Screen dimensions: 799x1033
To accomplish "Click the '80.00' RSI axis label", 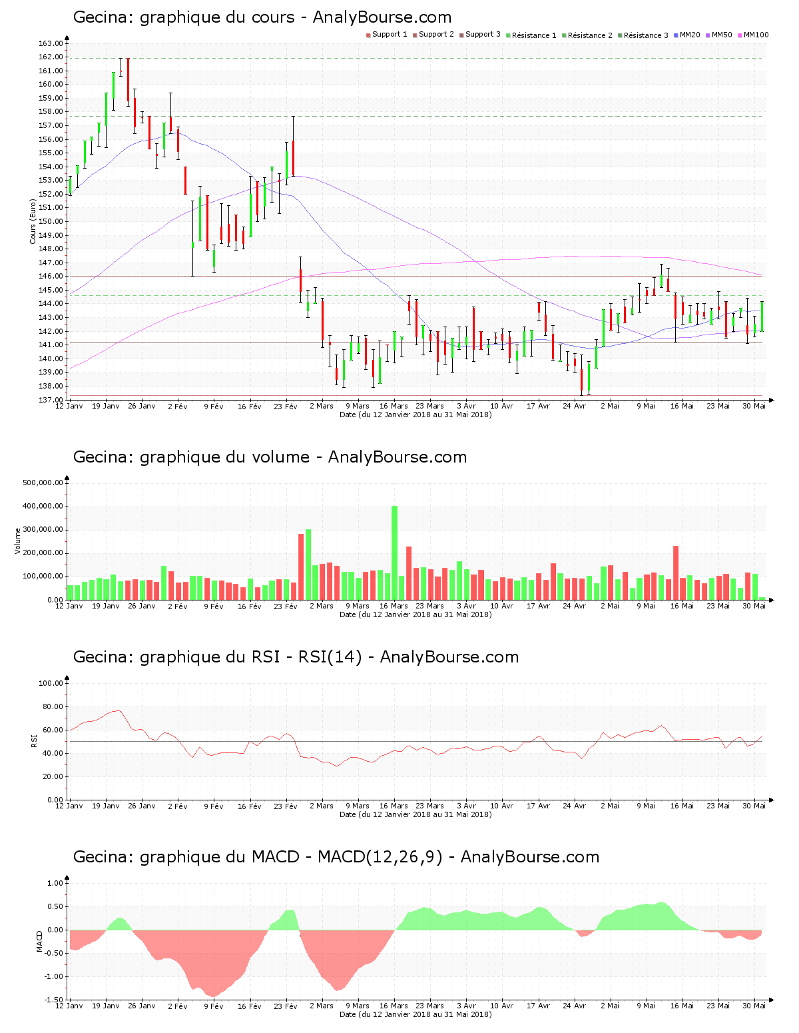I will point(53,706).
